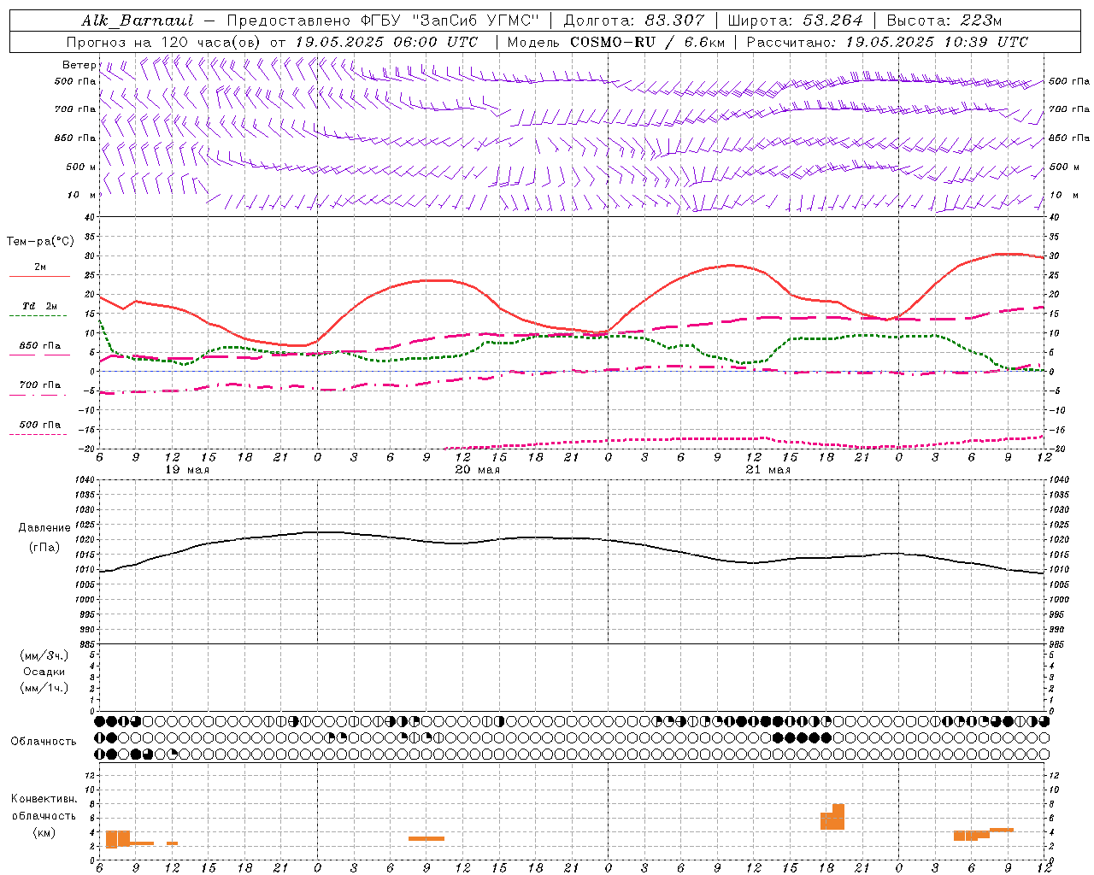Click the 700 гПа legend entry in temperature panel
This screenshot has height=875, width=1094.
(40, 385)
